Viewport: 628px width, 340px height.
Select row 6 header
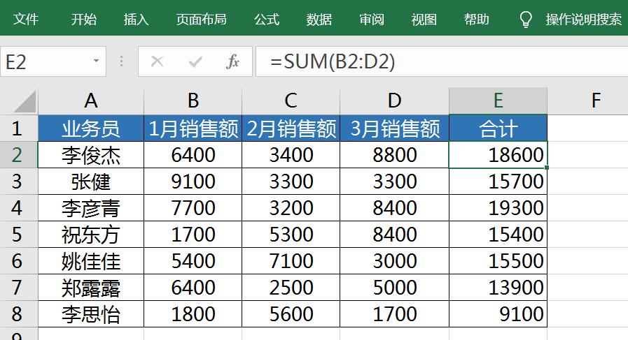pyautogui.click(x=19, y=261)
